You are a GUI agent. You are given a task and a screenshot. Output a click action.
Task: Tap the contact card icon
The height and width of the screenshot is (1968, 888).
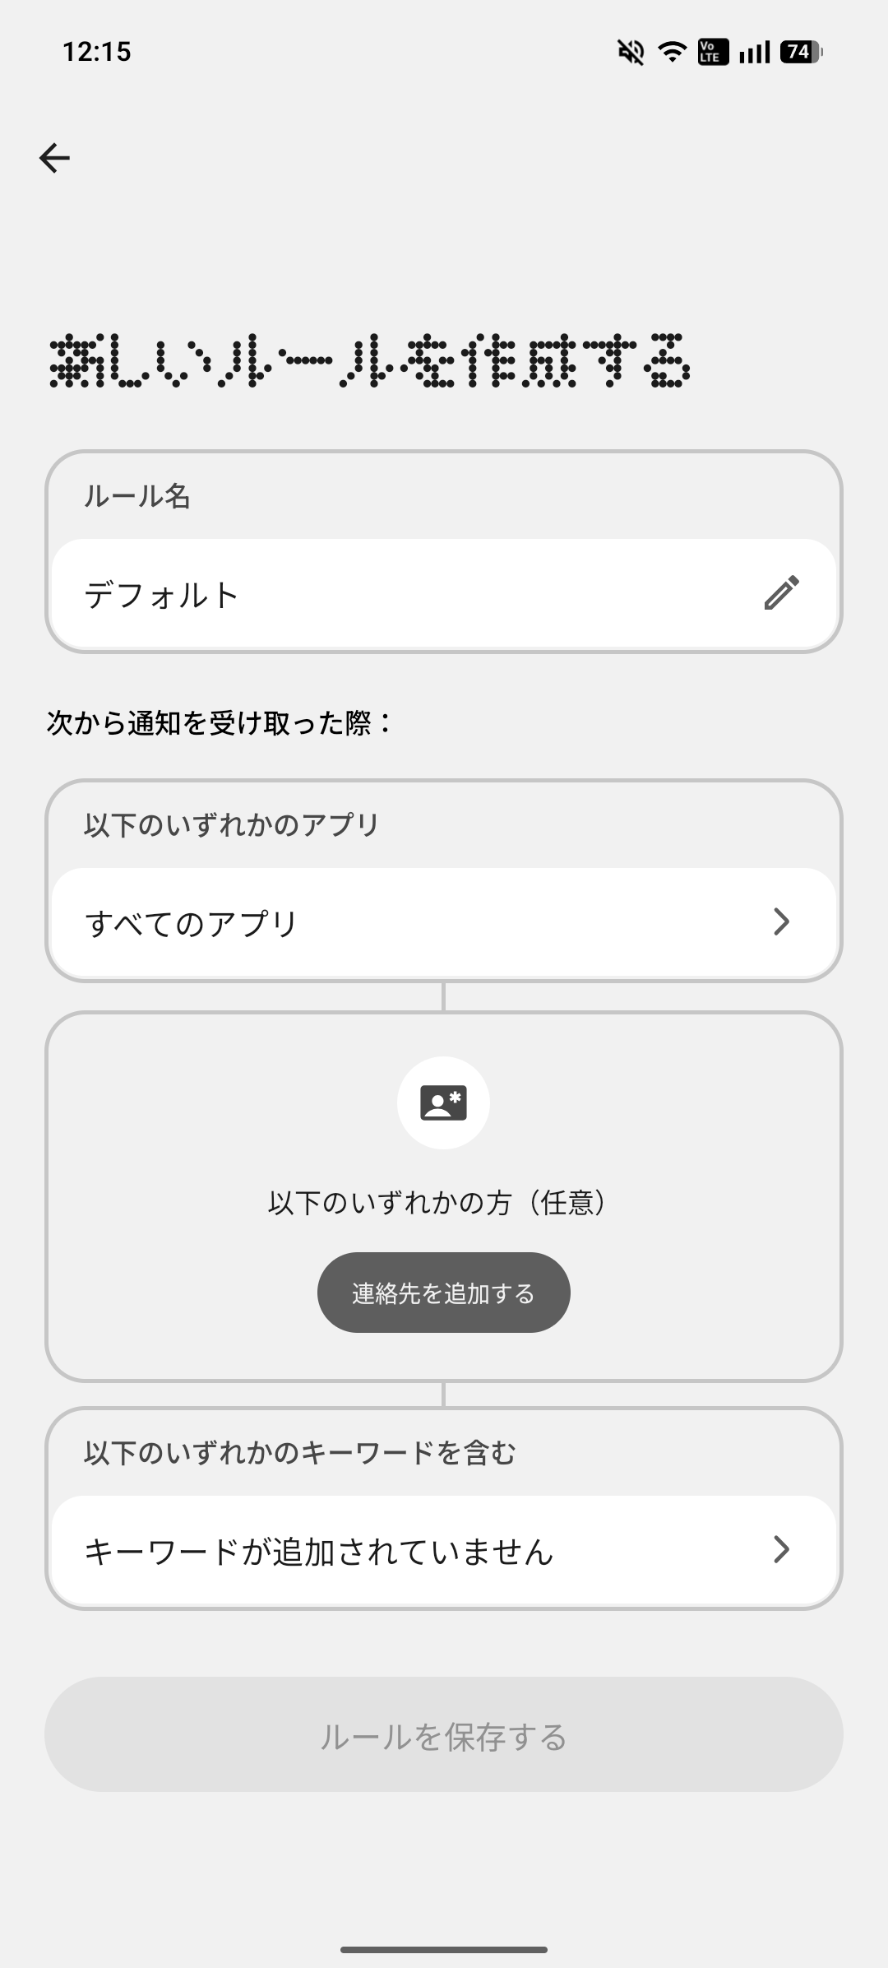(x=443, y=1103)
